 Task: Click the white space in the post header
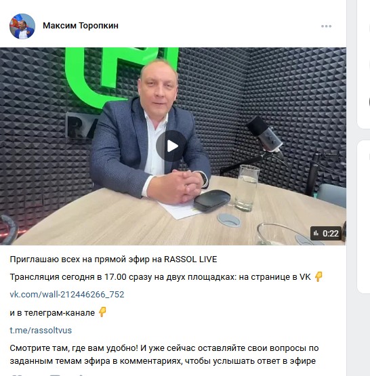pos(215,26)
